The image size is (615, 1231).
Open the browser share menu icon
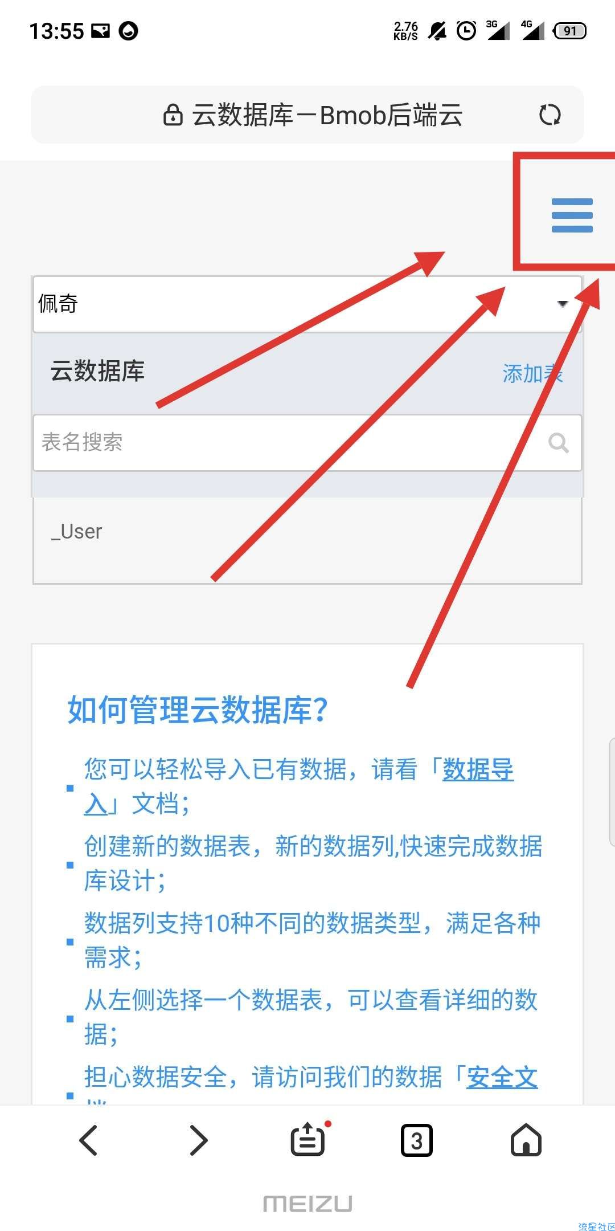308,1139
